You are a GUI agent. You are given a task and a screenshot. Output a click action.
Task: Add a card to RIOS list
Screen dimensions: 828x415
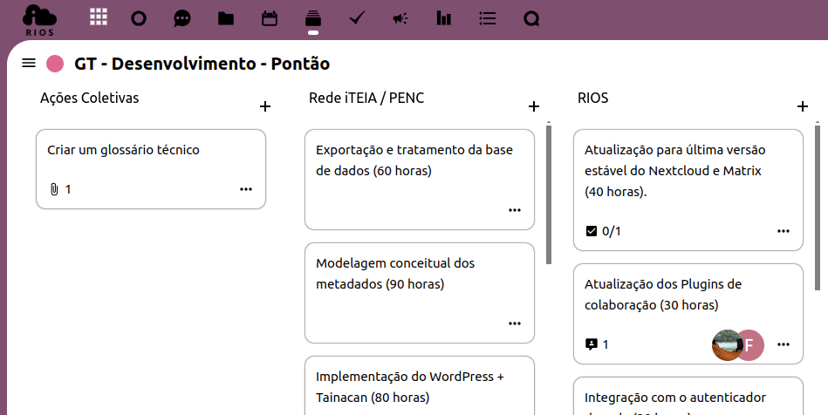coord(803,106)
